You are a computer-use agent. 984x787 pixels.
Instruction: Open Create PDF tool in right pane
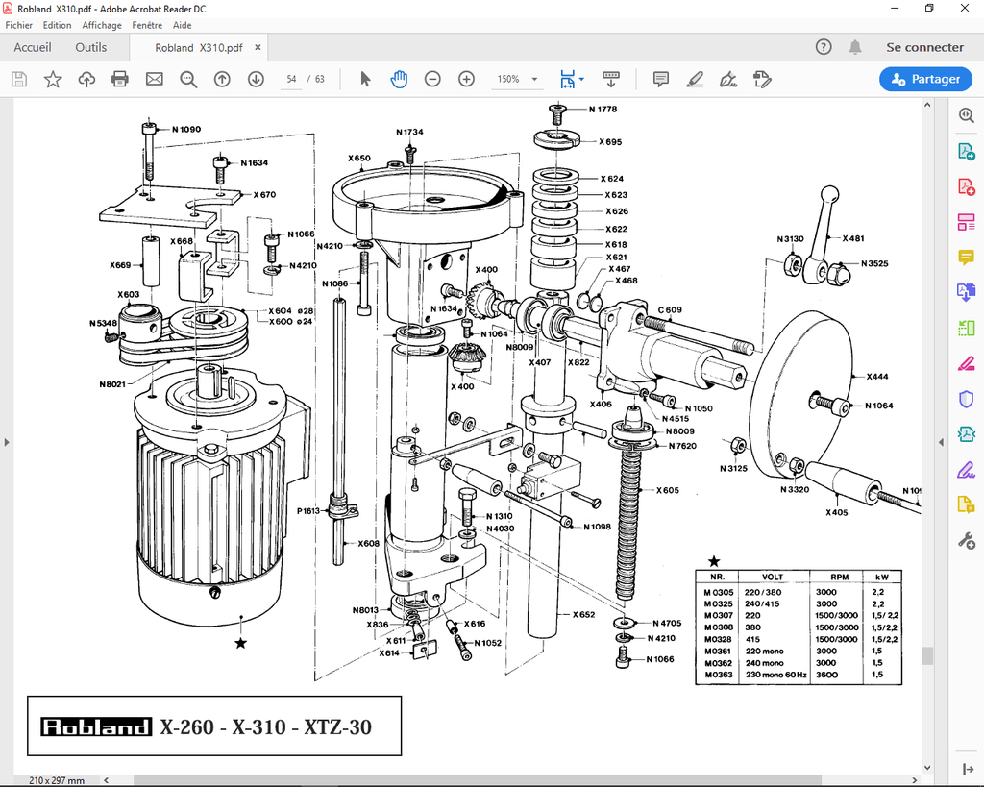pos(967,186)
